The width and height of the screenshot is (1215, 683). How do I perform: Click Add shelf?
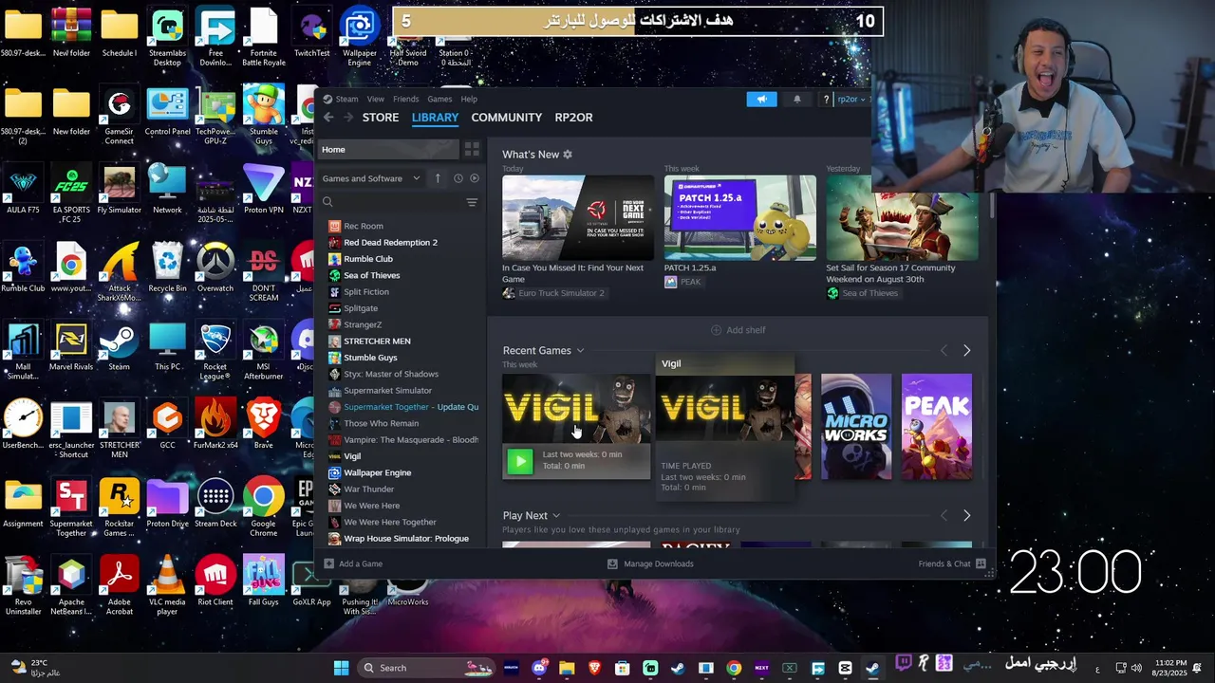coord(738,330)
